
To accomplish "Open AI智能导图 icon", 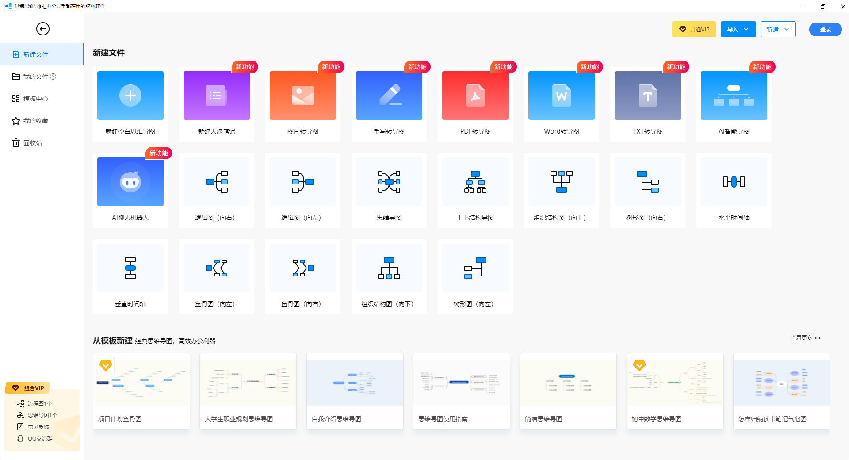I will (x=734, y=96).
